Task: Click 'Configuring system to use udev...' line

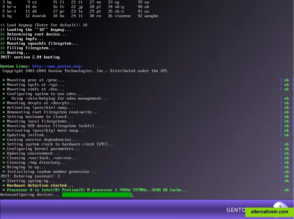Action: [43, 94]
